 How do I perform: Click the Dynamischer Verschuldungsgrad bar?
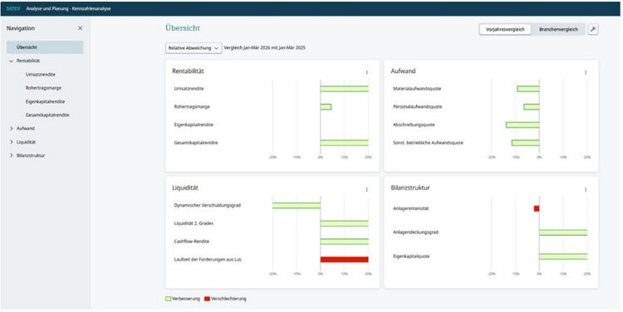[x=297, y=206]
